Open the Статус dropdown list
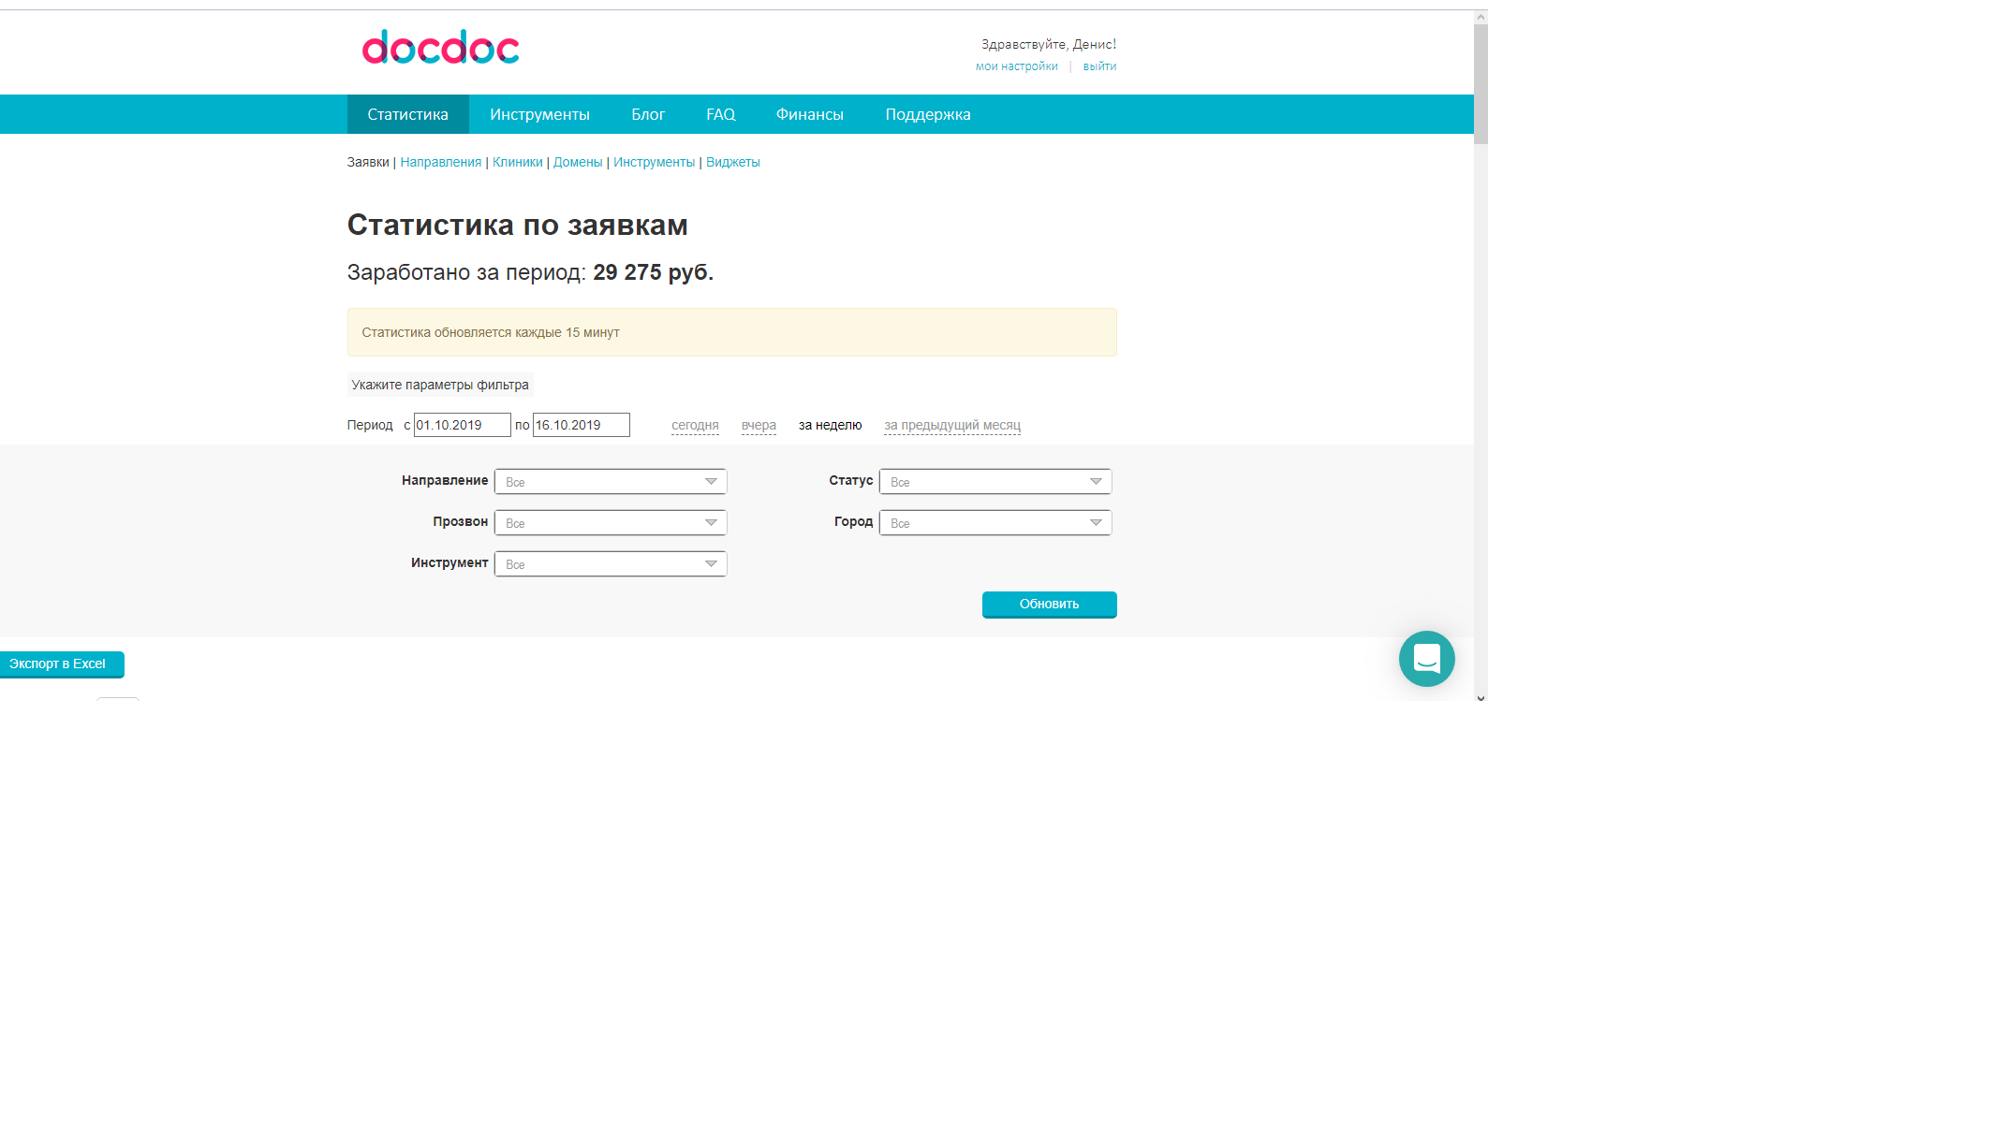The width and height of the screenshot is (1989, 1123). pos(995,482)
